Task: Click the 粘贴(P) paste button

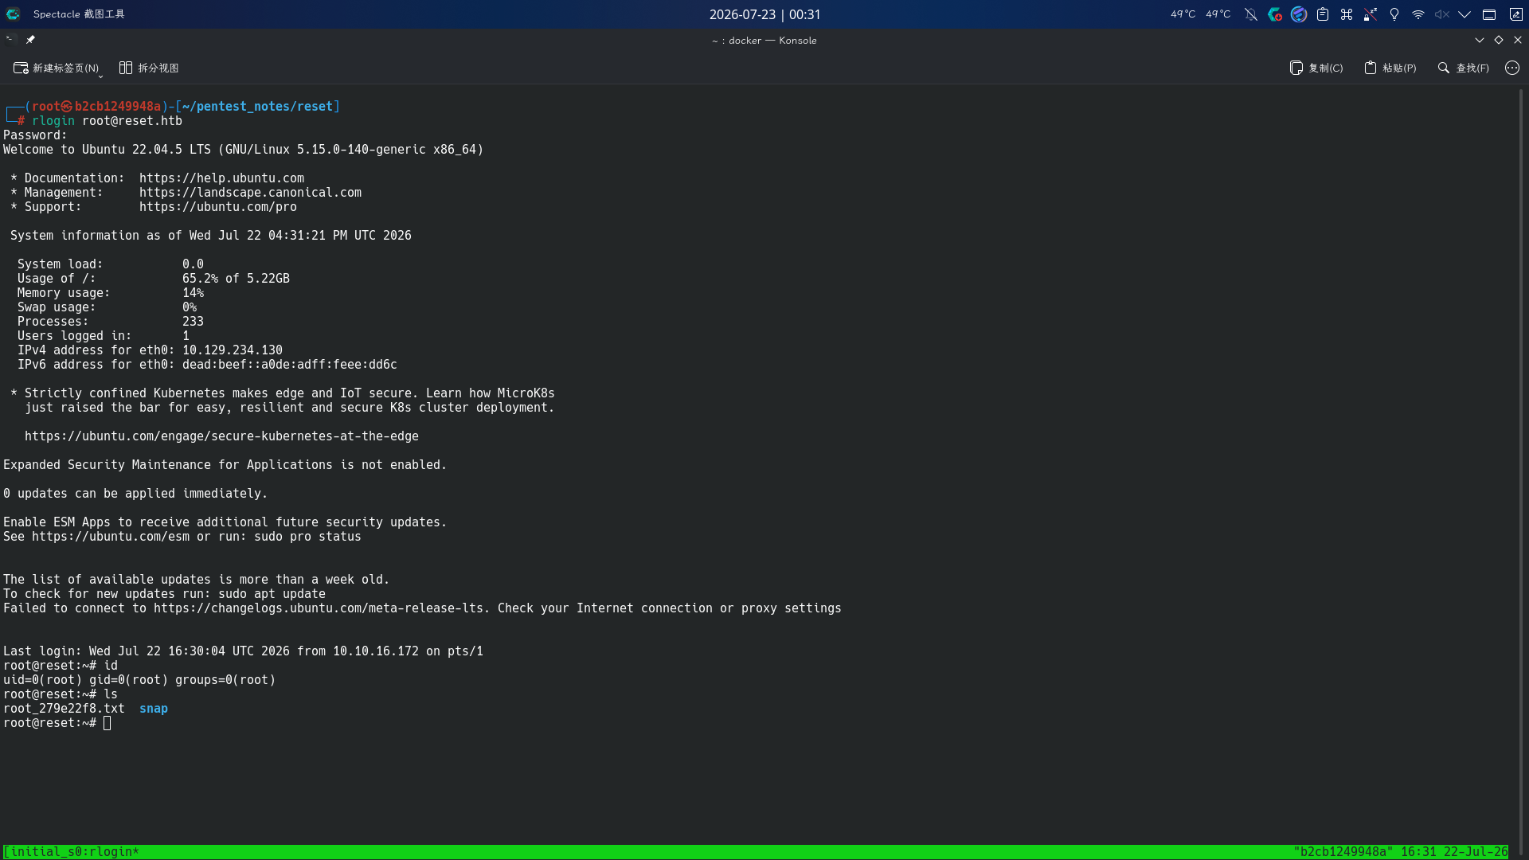Action: tap(1390, 68)
